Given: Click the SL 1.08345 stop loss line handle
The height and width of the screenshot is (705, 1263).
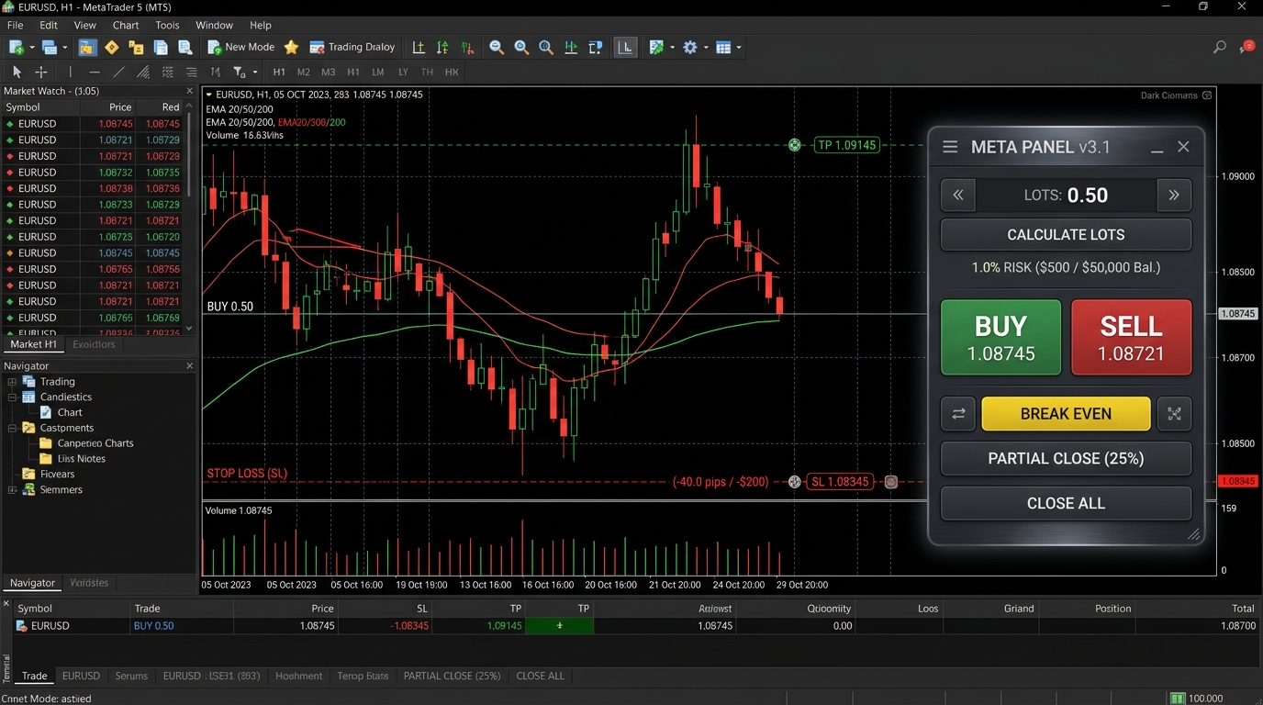Looking at the screenshot, I should click(x=841, y=482).
